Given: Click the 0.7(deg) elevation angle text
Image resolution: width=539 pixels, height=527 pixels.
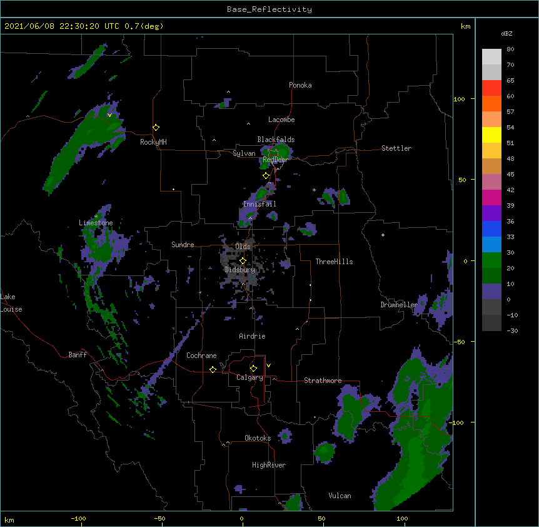Looking at the screenshot, I should 144,26.
